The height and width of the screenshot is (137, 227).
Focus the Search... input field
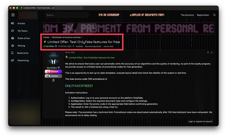[67, 15]
